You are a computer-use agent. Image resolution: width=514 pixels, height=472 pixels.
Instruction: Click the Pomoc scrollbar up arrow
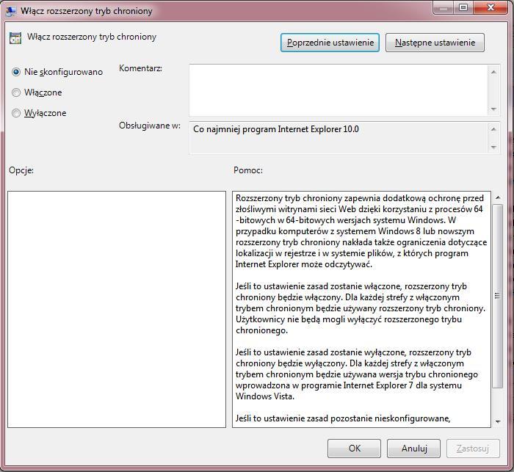[498, 197]
